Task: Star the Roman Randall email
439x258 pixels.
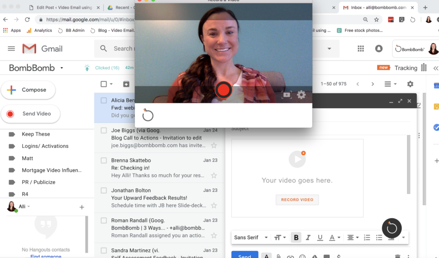Action: 214,235
